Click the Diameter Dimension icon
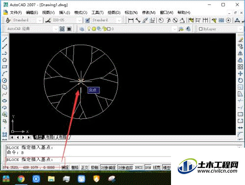 tap(175, 20)
